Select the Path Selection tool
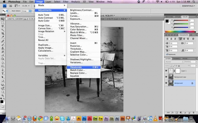 pos(3,77)
